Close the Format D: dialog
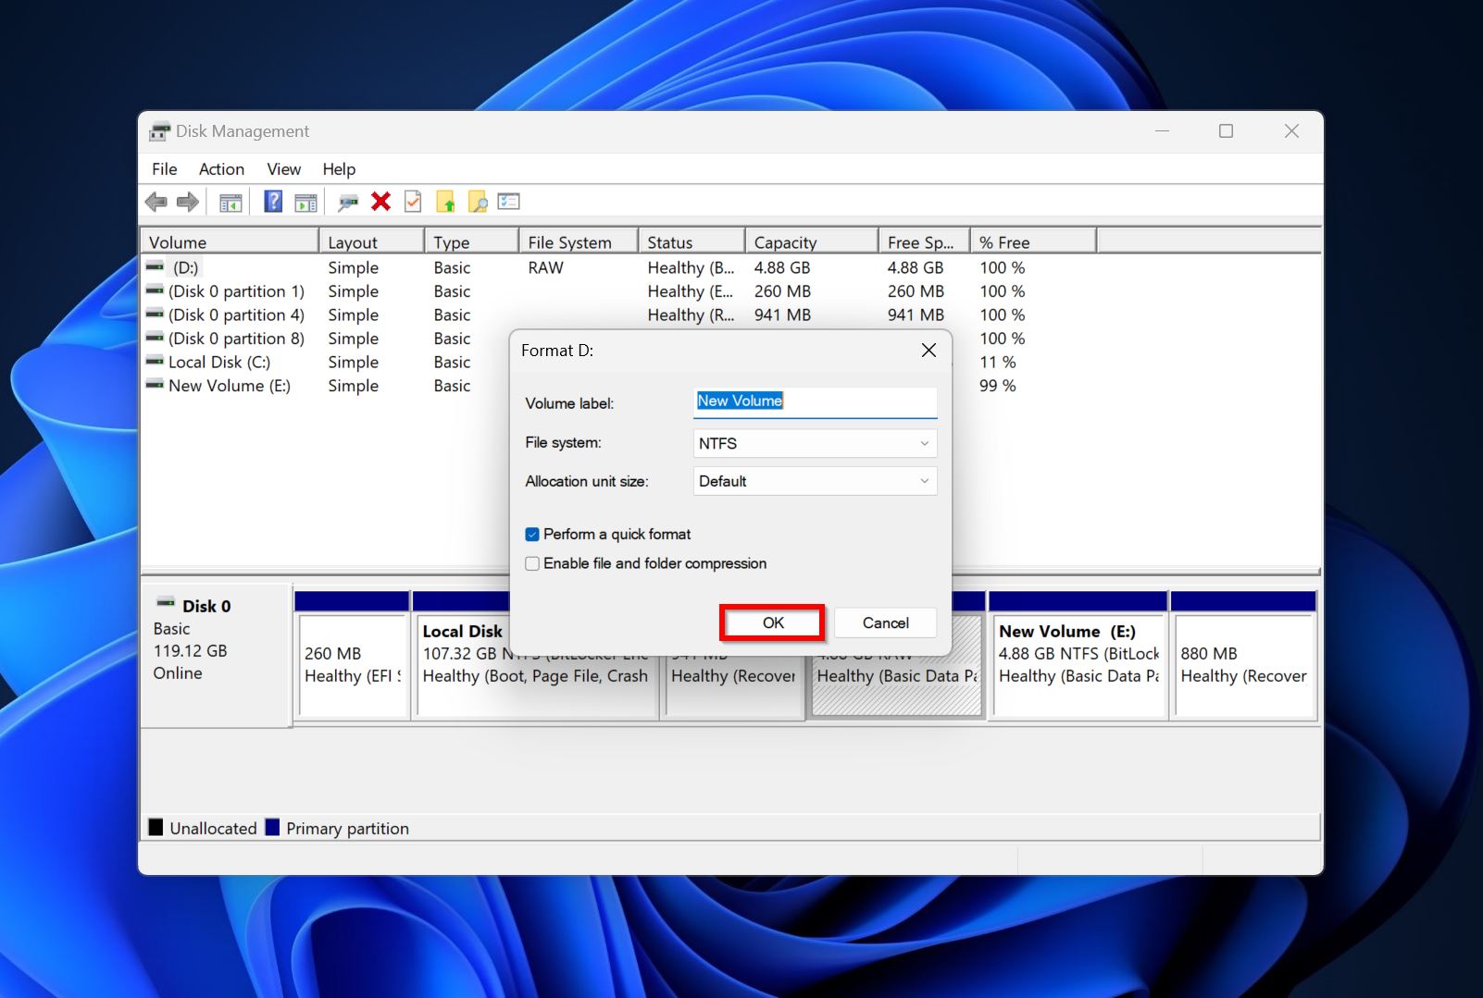The image size is (1483, 998). 928,351
